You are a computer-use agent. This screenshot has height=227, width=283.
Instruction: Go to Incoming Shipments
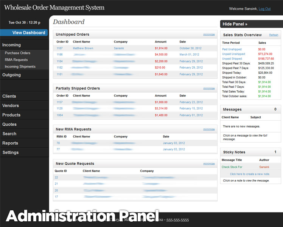(20, 67)
